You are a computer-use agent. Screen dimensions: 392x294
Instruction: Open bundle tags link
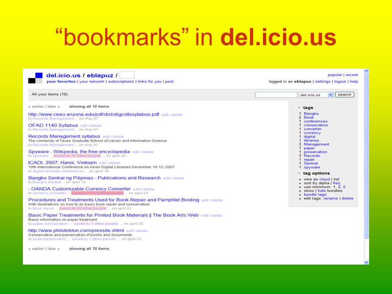[x=315, y=194]
